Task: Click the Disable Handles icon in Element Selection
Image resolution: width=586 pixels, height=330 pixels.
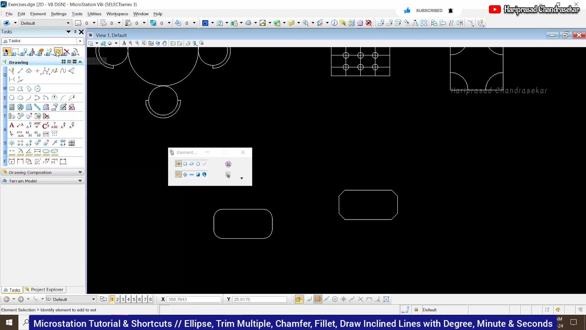Action: click(228, 164)
